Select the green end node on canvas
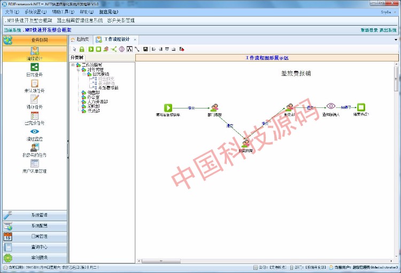The image size is (401, 273). tap(361, 107)
